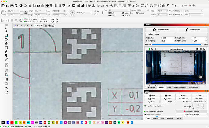Screen dimensions: 209x128
Task: Toggle Lock inner objects switch
Action: click(25, 22)
